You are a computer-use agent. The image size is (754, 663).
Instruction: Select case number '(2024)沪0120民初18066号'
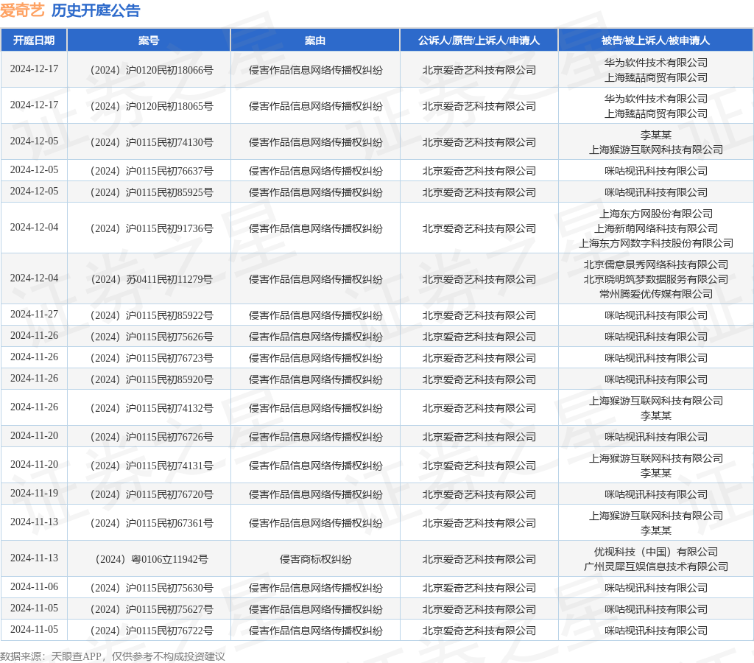(x=152, y=70)
